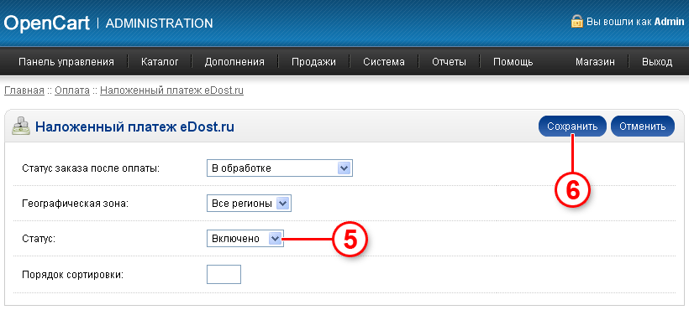Viewport: 689px width, 310px height.
Task: Click the OpenCart logo
Action: pyautogui.click(x=47, y=23)
